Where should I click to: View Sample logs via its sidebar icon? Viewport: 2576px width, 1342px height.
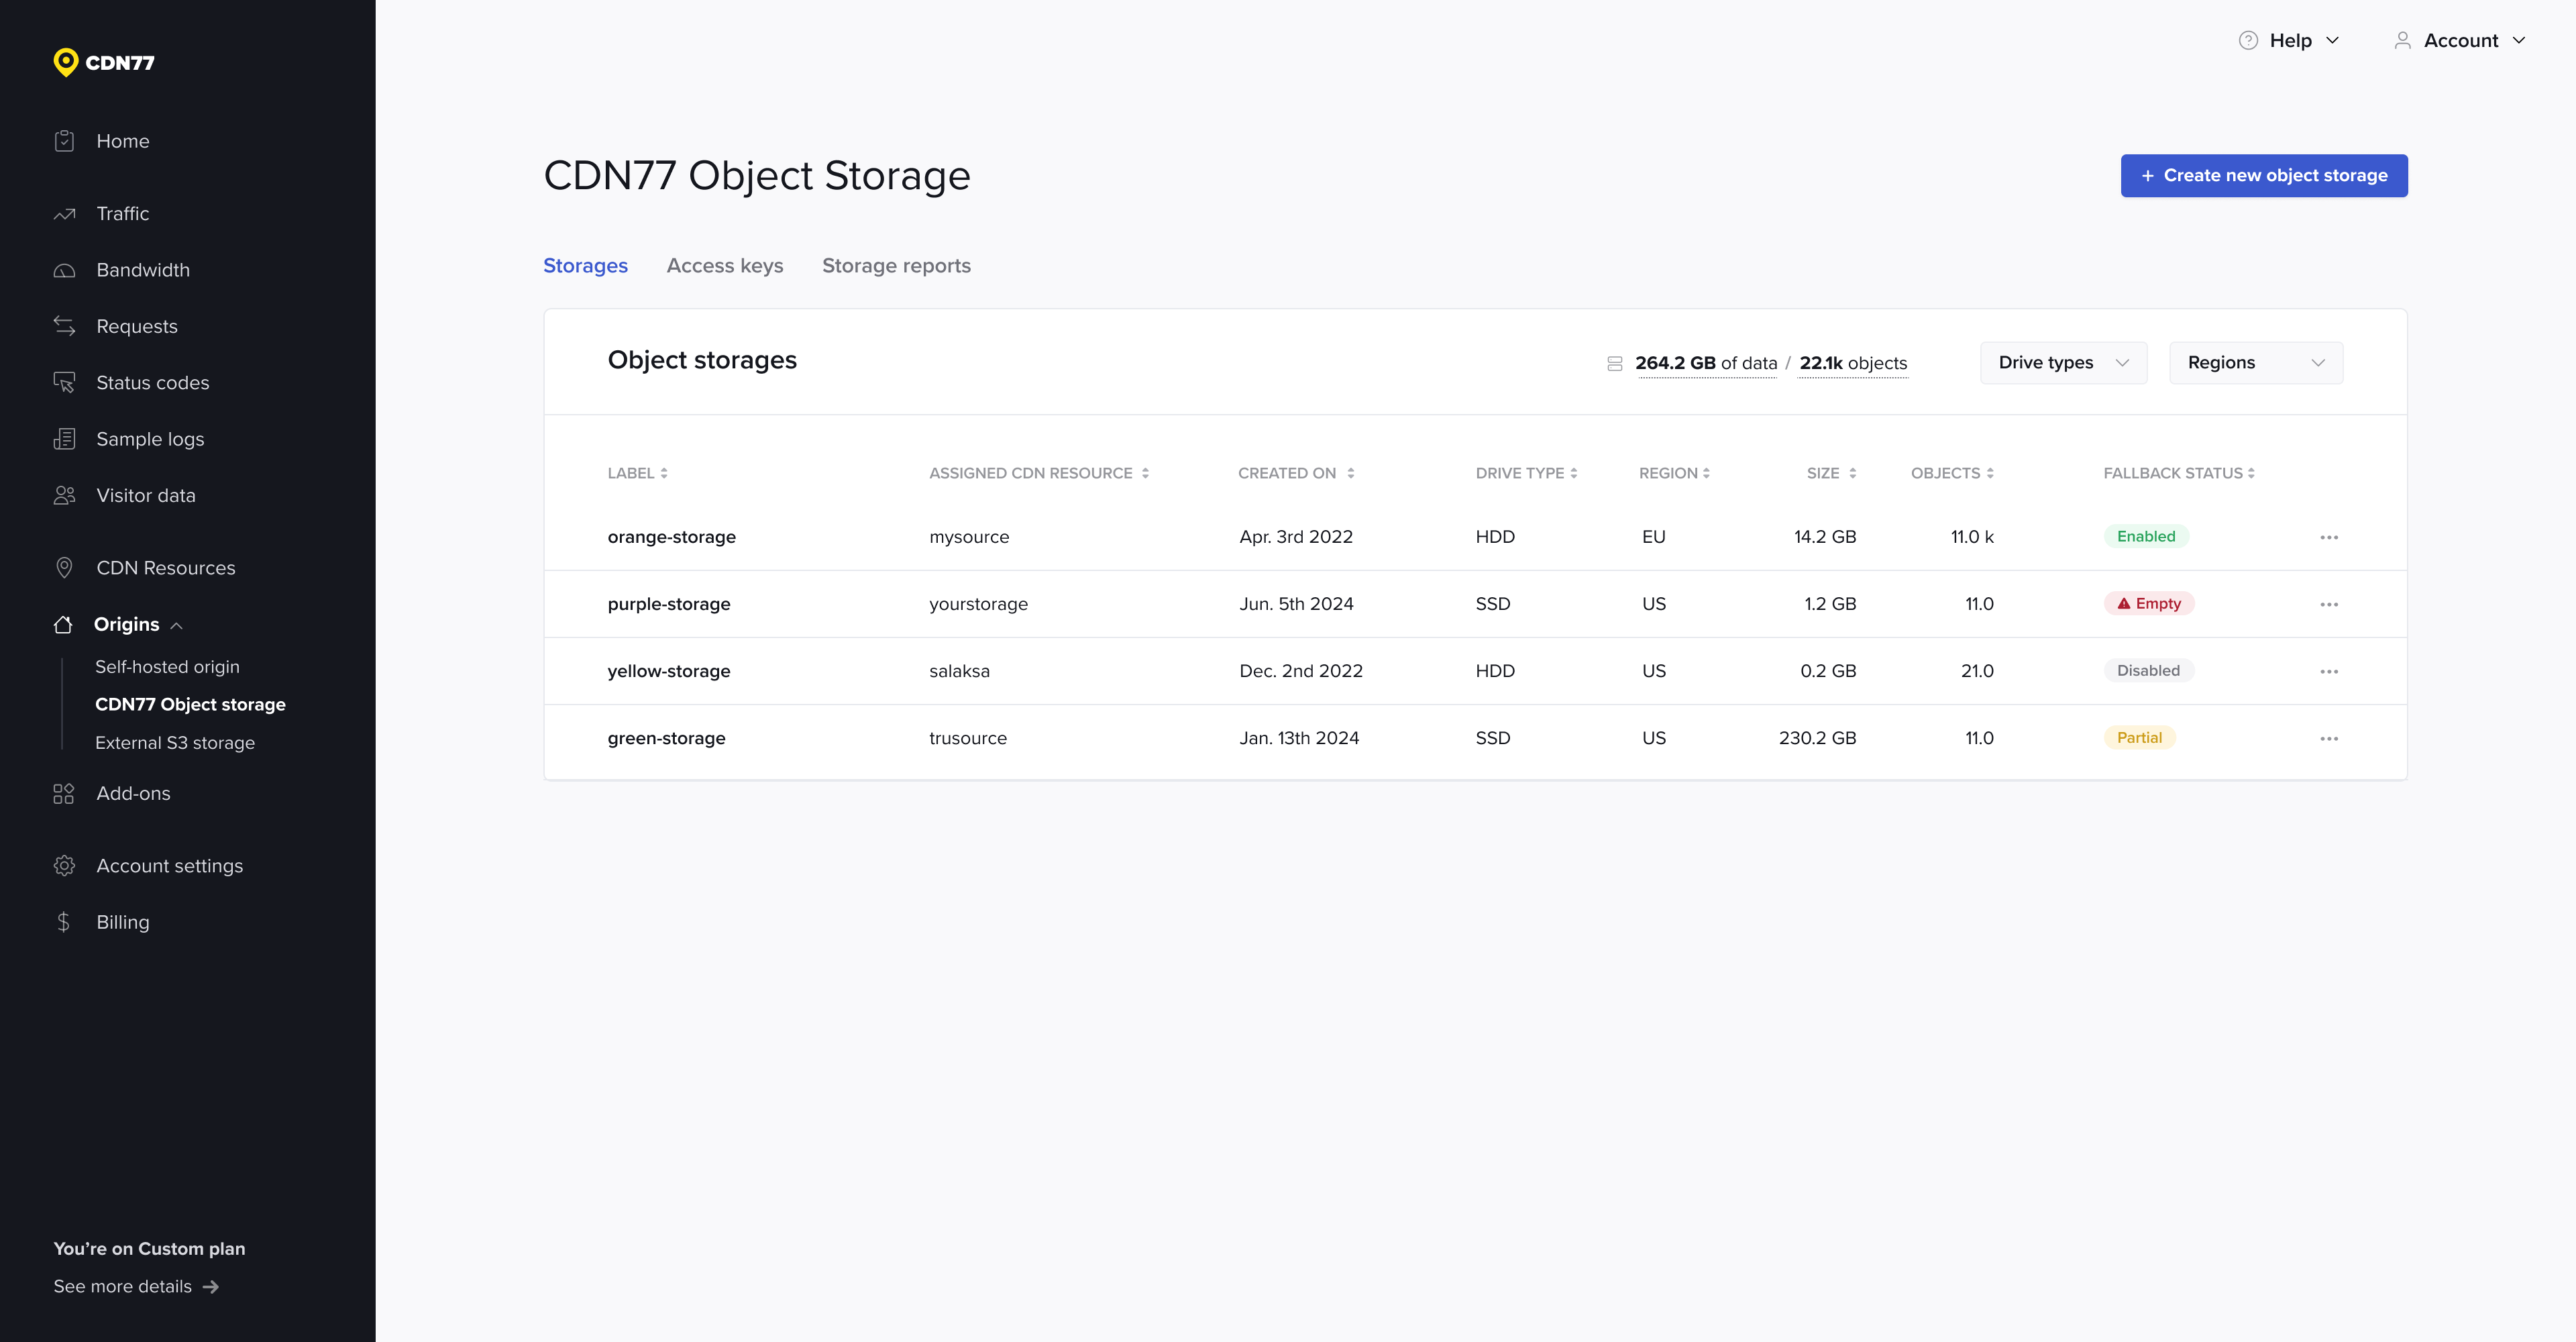[64, 438]
